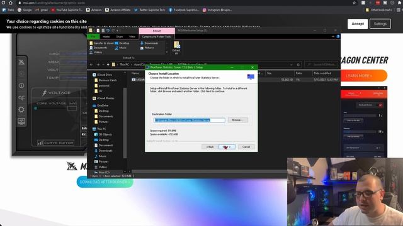The width and height of the screenshot is (403, 226).
Task: Accept cookies on the MSI site
Action: (x=358, y=24)
